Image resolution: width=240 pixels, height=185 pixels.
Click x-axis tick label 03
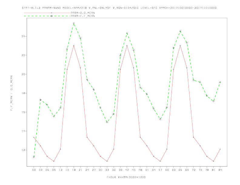40,170
